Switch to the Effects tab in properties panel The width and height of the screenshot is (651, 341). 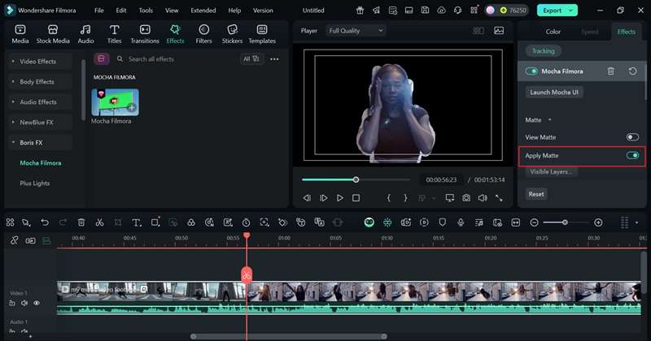tap(627, 32)
